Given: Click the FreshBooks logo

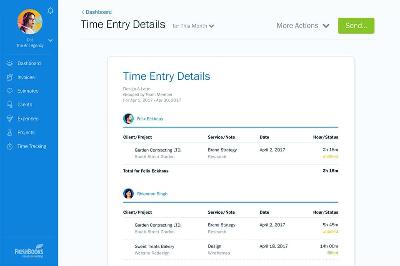Looking at the screenshot, I should (29, 251).
